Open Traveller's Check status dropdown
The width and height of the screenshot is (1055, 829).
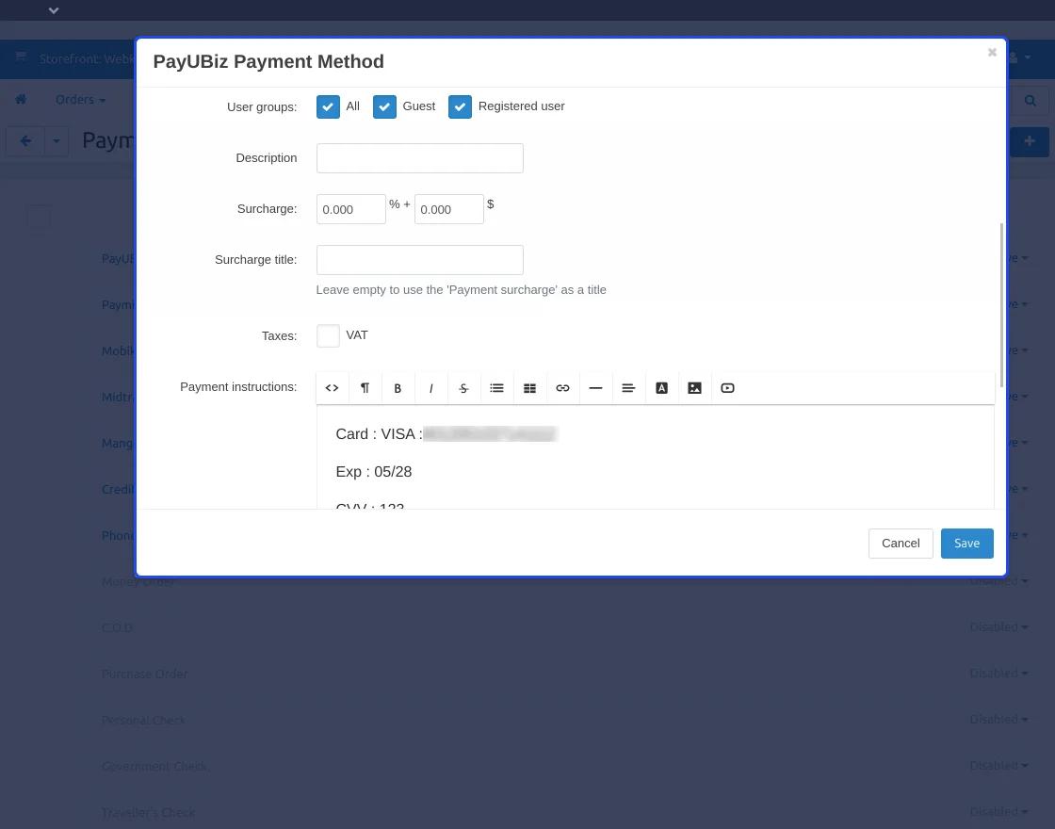(998, 812)
